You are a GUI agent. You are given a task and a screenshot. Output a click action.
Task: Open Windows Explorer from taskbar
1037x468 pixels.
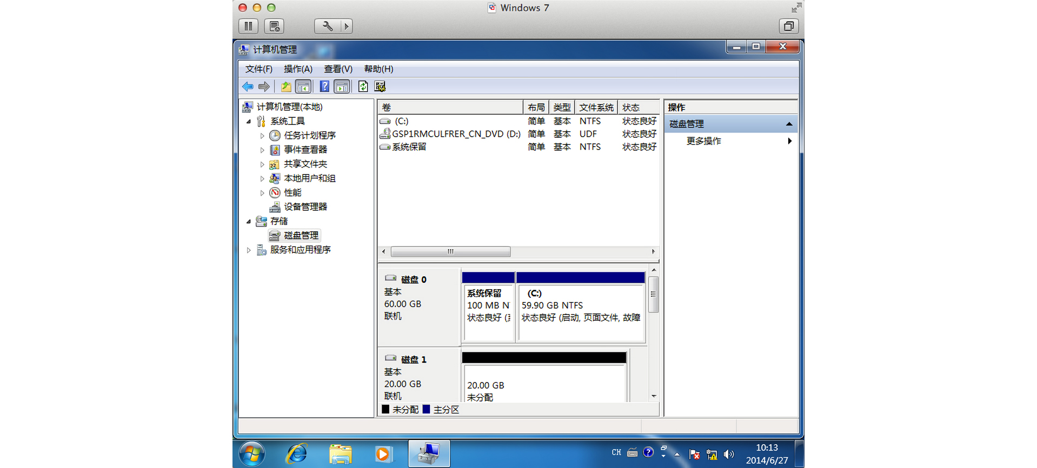pyautogui.click(x=341, y=454)
